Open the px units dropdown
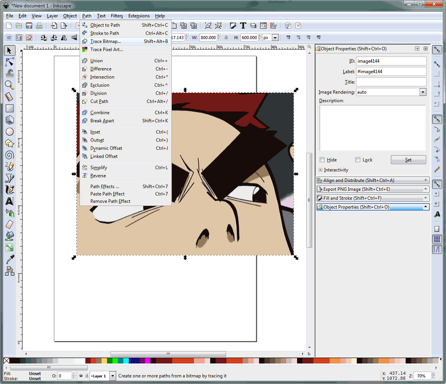This screenshot has height=384, width=446. coord(275,38)
